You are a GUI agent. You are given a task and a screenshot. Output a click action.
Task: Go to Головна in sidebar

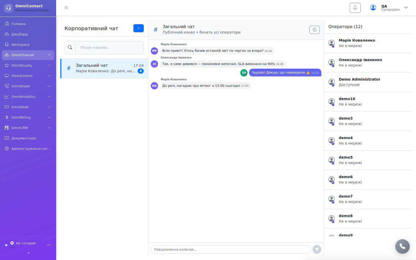[28, 24]
